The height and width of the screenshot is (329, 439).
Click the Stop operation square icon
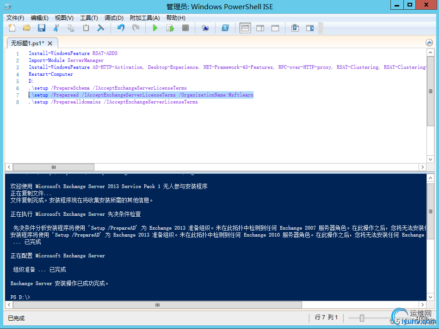click(x=185, y=28)
